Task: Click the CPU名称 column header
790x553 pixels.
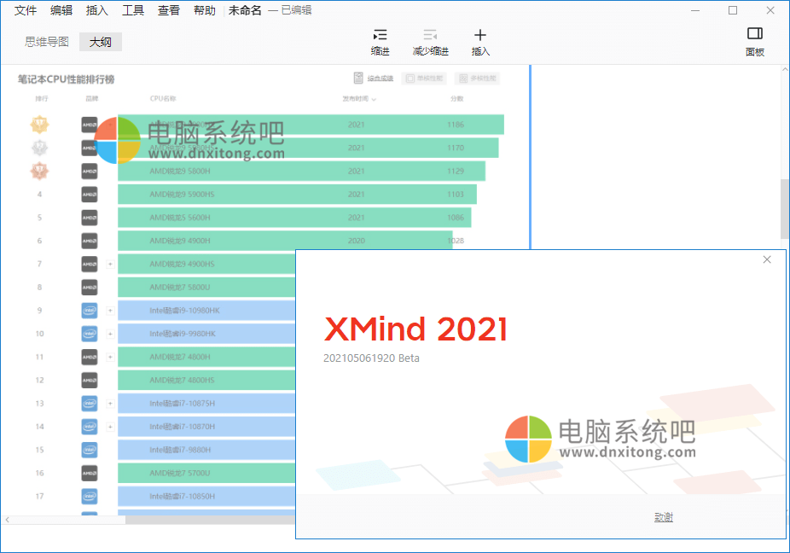Action: 163,99
